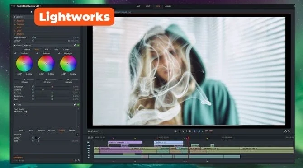Open the HSV tab in Colour Correction
Image resolution: width=303 pixels, height=168 pixels.
coord(56,50)
